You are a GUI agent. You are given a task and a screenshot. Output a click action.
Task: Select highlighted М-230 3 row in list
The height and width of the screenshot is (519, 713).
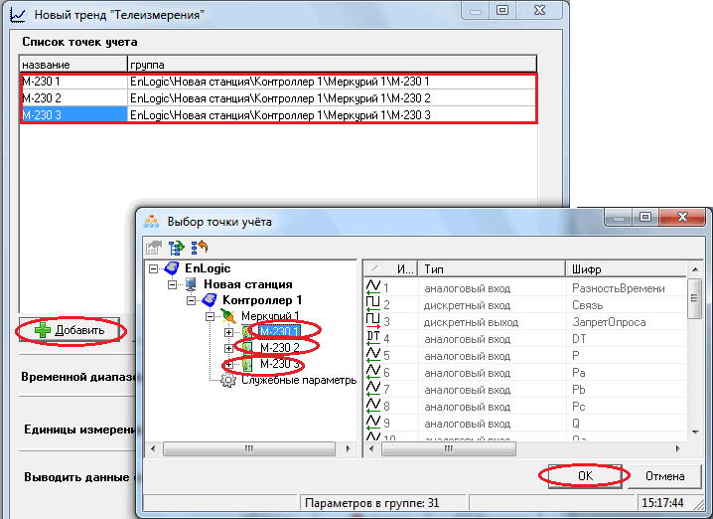[x=278, y=115]
